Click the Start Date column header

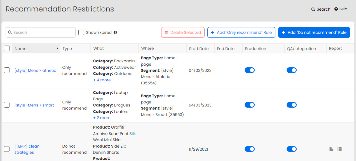[x=199, y=48]
